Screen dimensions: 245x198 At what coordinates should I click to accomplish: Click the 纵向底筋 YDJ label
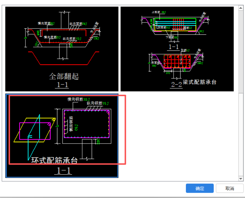[x=72, y=39]
